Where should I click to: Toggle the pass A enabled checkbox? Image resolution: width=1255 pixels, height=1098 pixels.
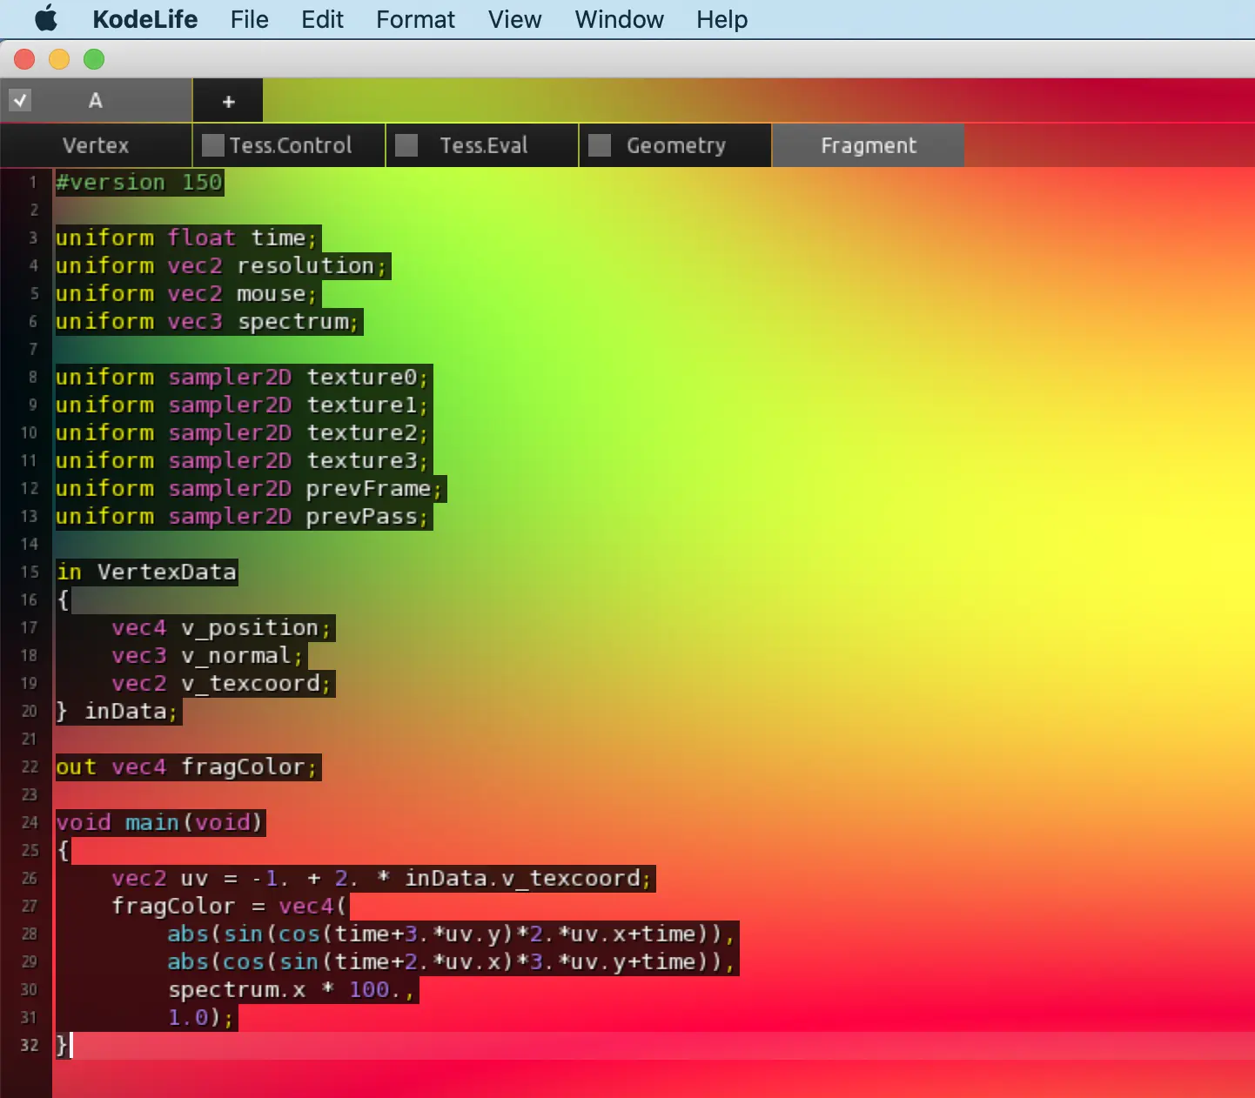(20, 100)
